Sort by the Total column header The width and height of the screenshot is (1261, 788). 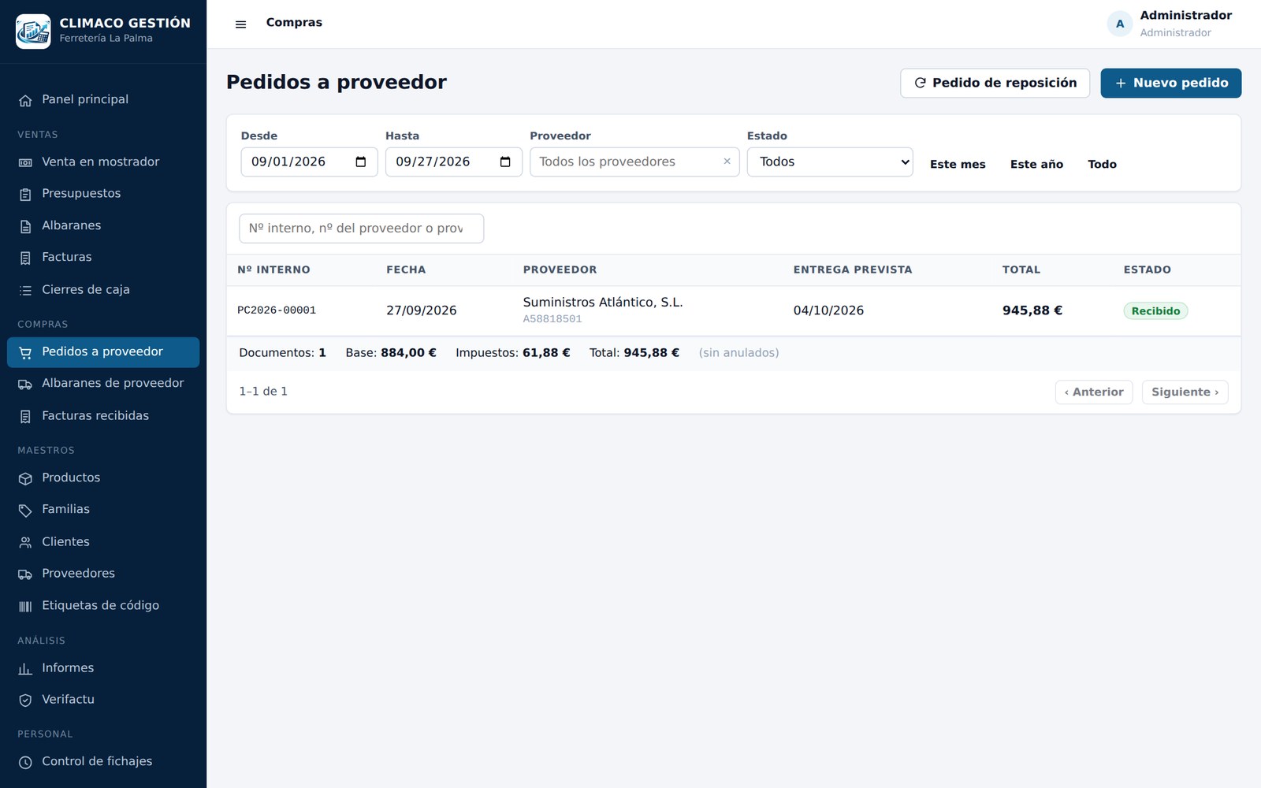[x=1021, y=269]
